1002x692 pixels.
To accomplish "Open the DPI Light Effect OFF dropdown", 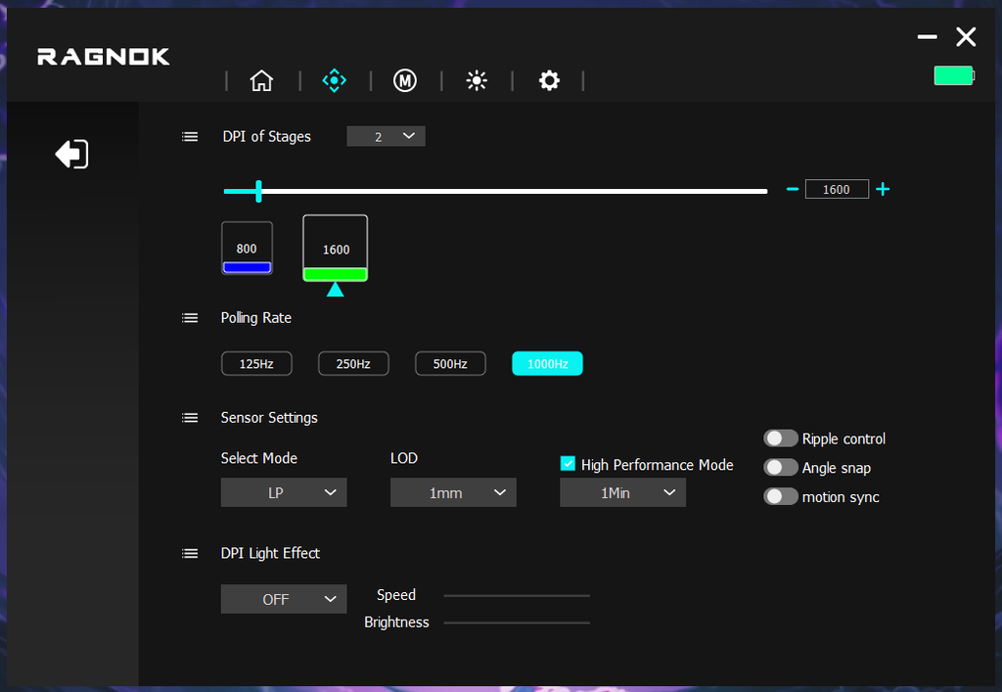I will 284,599.
